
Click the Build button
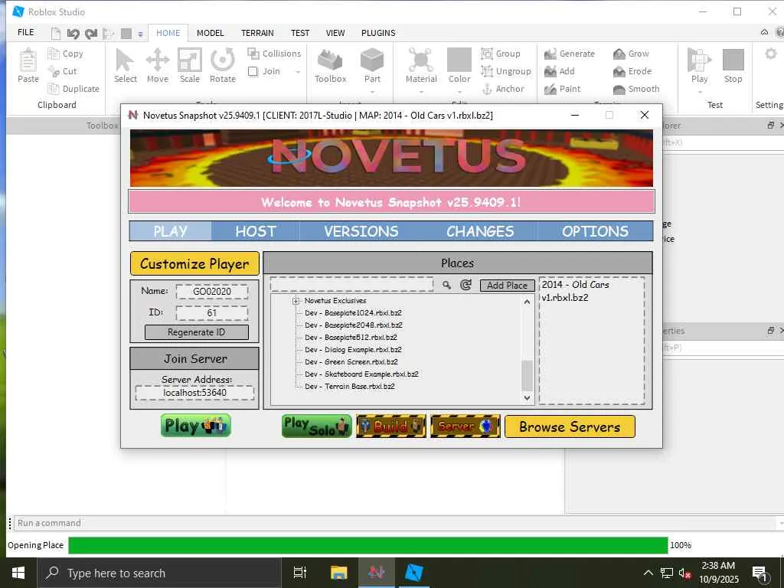coord(391,426)
